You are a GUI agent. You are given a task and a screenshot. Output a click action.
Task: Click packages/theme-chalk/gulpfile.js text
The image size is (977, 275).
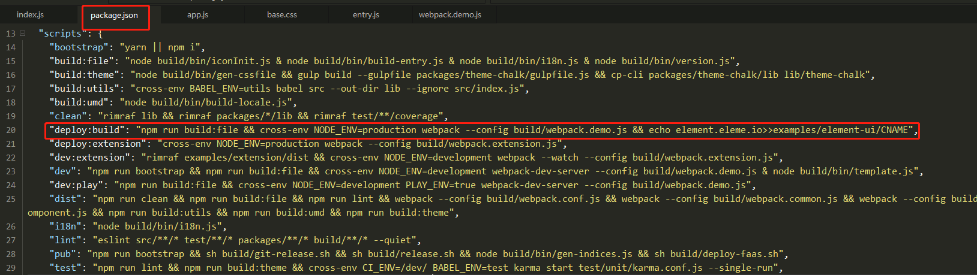click(503, 75)
